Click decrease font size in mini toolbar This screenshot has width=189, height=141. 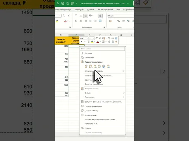pos(100,38)
